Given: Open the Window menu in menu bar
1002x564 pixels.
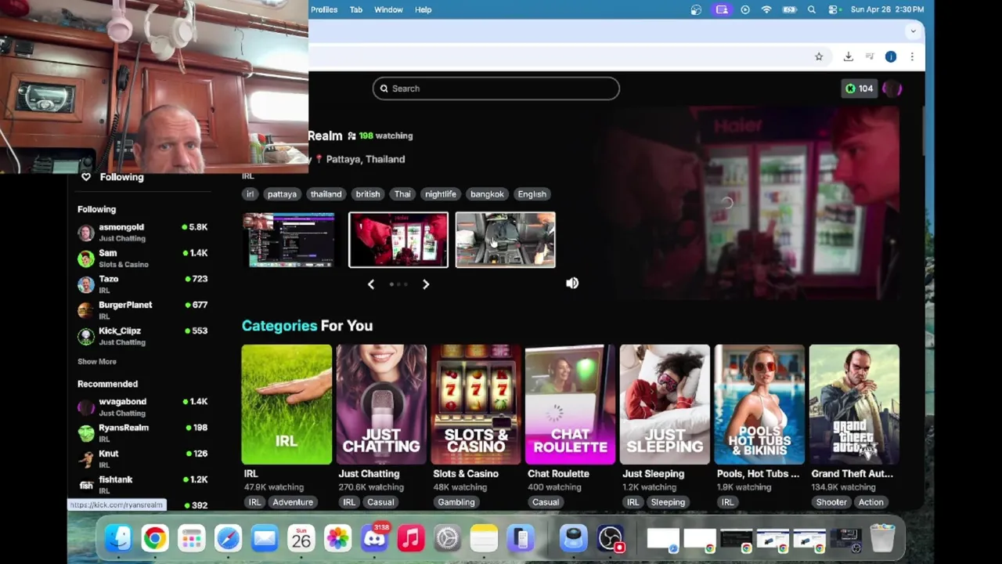Looking at the screenshot, I should (388, 9).
